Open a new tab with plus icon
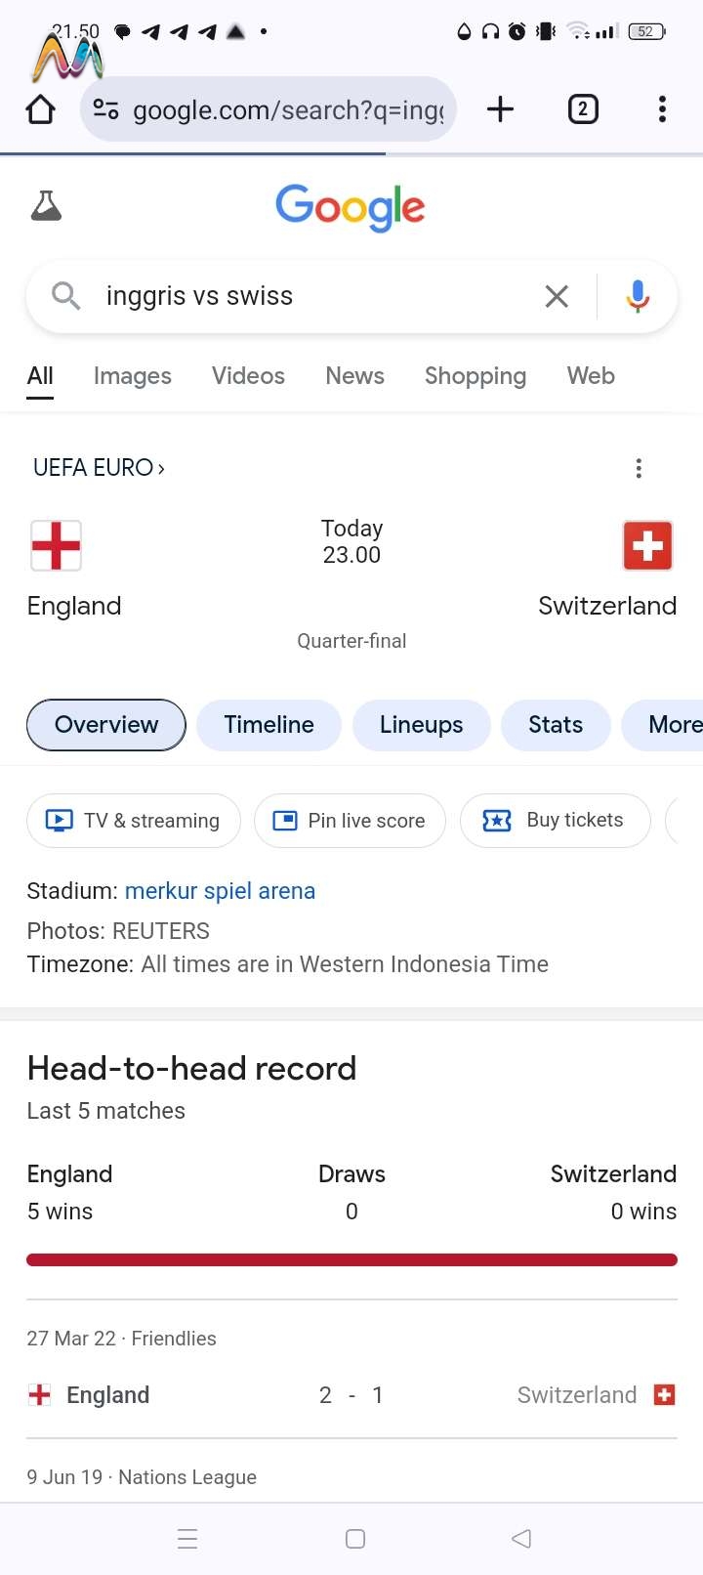The width and height of the screenshot is (703, 1575). click(x=500, y=109)
